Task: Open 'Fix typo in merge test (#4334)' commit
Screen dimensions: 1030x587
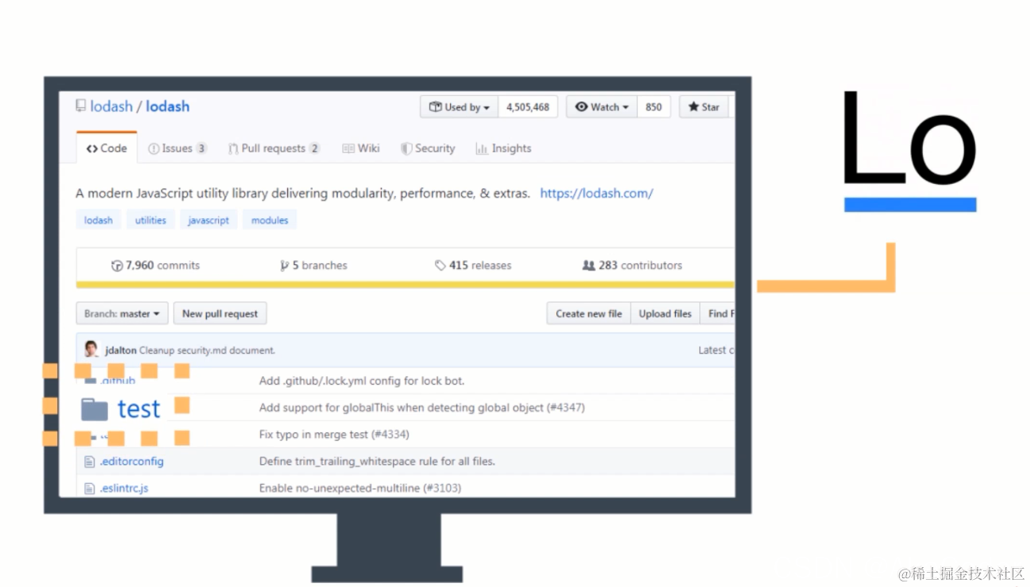Action: [334, 435]
